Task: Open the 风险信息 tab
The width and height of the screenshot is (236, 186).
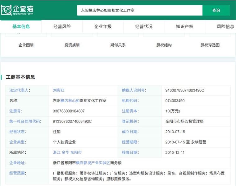Action: (x=225, y=26)
